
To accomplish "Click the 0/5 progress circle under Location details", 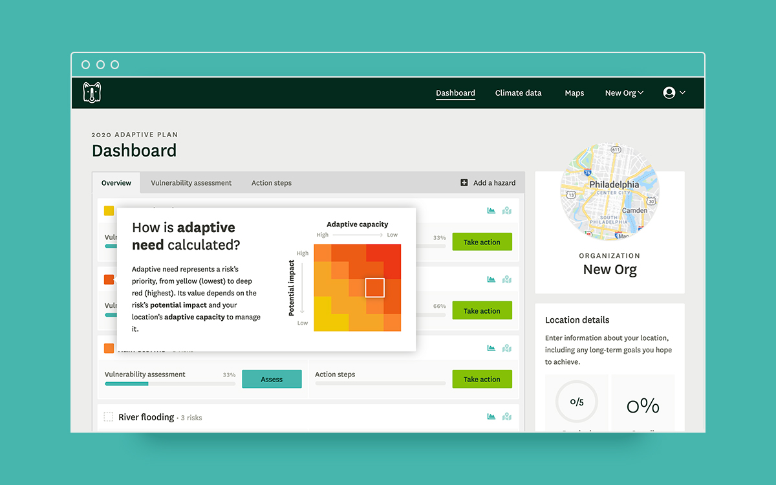I will coord(576,401).
